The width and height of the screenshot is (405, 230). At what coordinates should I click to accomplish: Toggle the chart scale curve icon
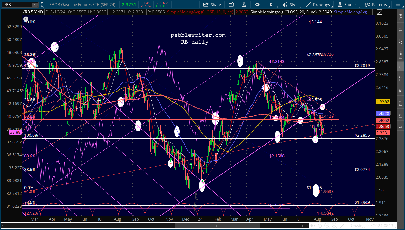click(x=379, y=12)
